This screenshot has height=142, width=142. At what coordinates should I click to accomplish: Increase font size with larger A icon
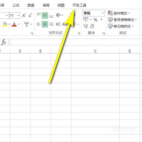coord(24,15)
